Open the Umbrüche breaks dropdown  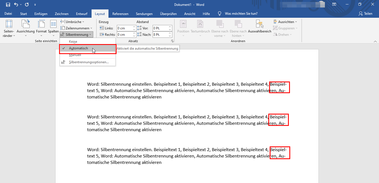[x=72, y=22]
